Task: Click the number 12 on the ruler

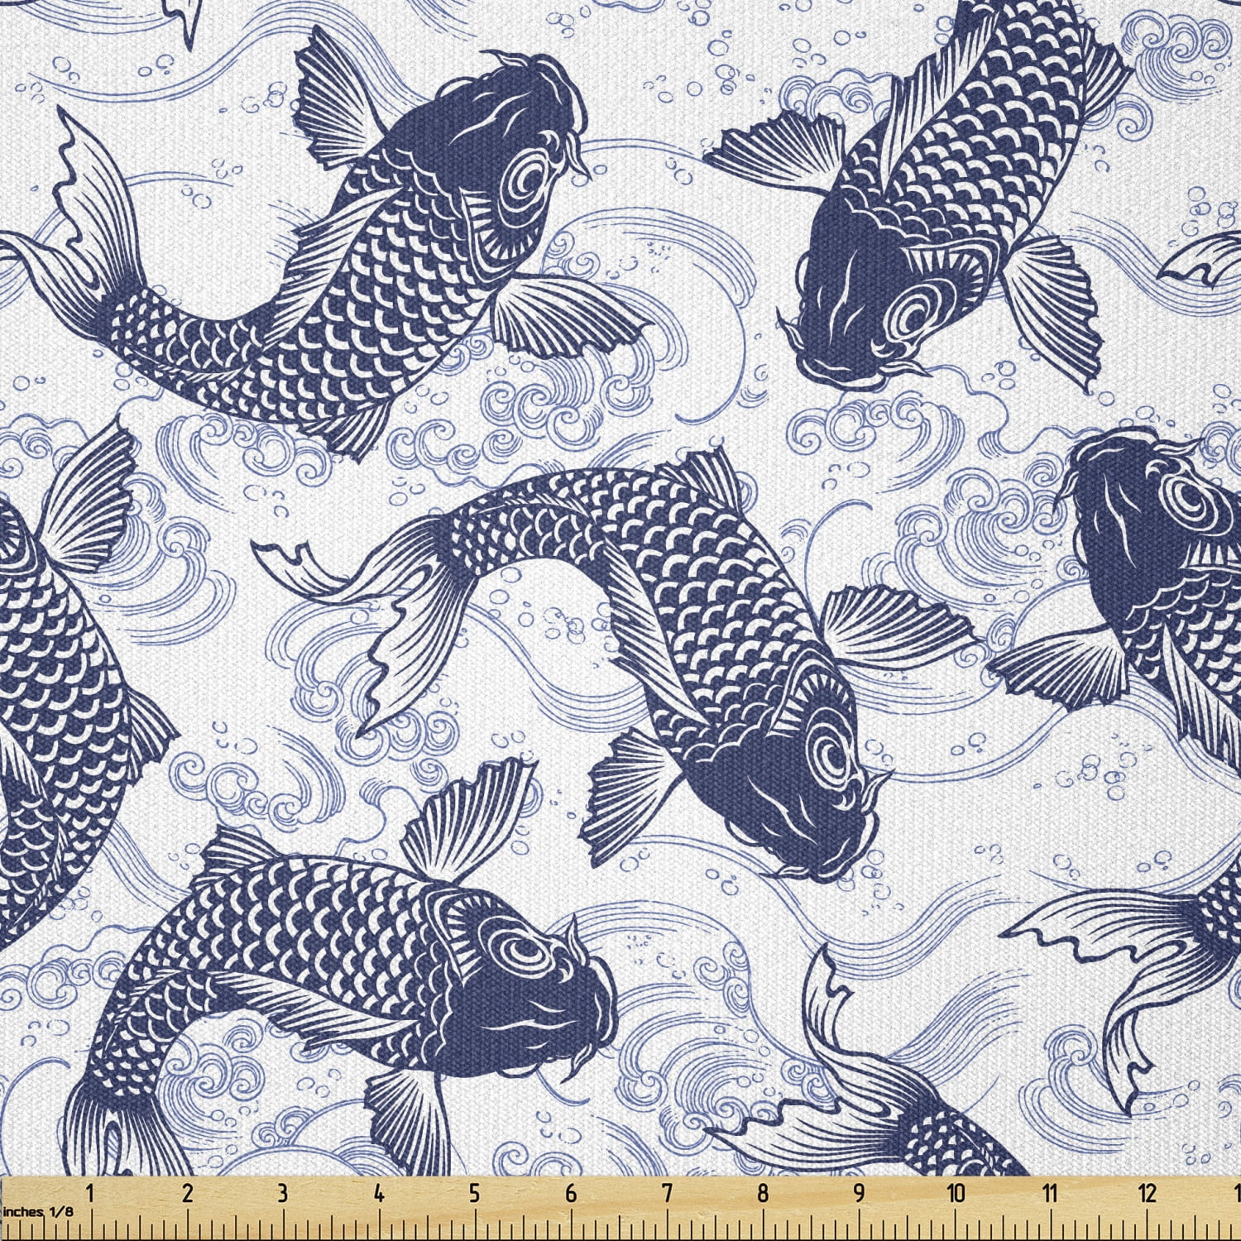Action: 1147,1194
